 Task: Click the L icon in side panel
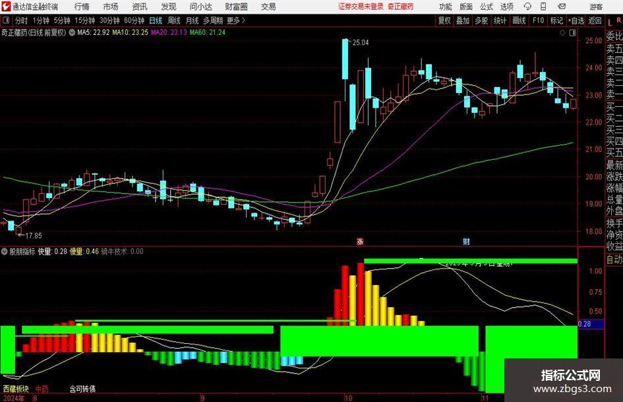pyautogui.click(x=610, y=22)
